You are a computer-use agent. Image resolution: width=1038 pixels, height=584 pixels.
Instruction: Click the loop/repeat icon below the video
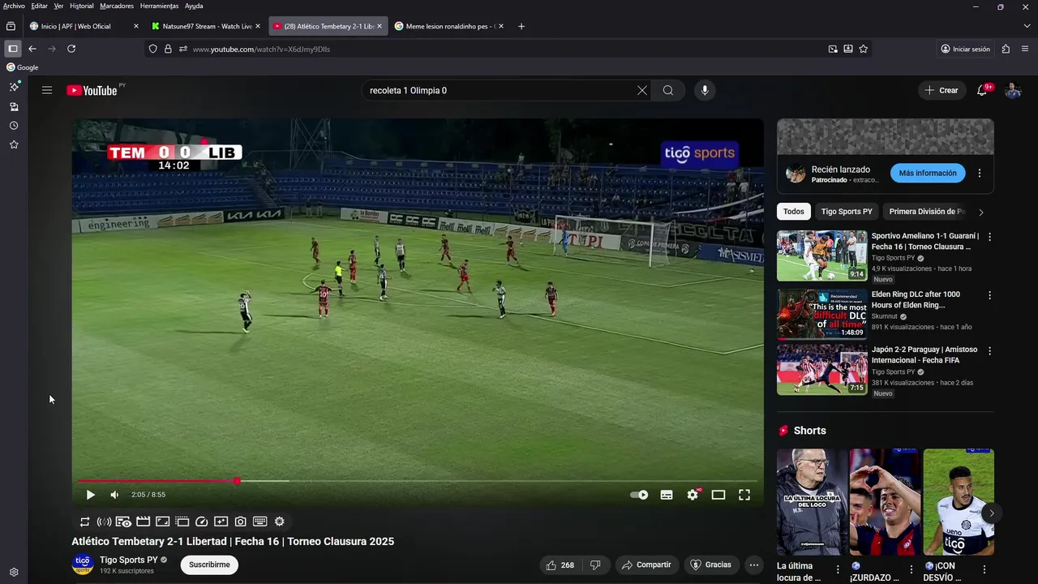tap(84, 522)
